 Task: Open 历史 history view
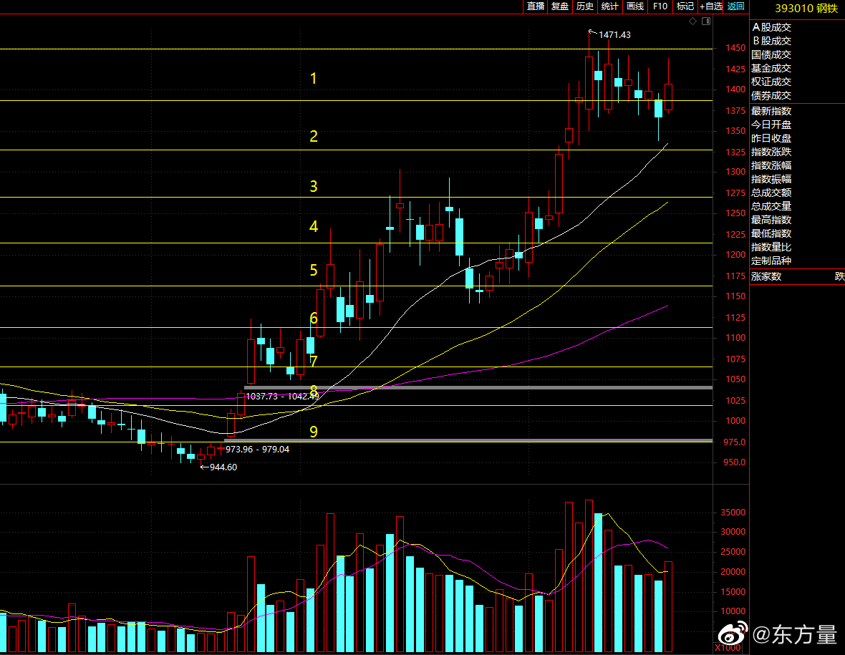click(585, 6)
